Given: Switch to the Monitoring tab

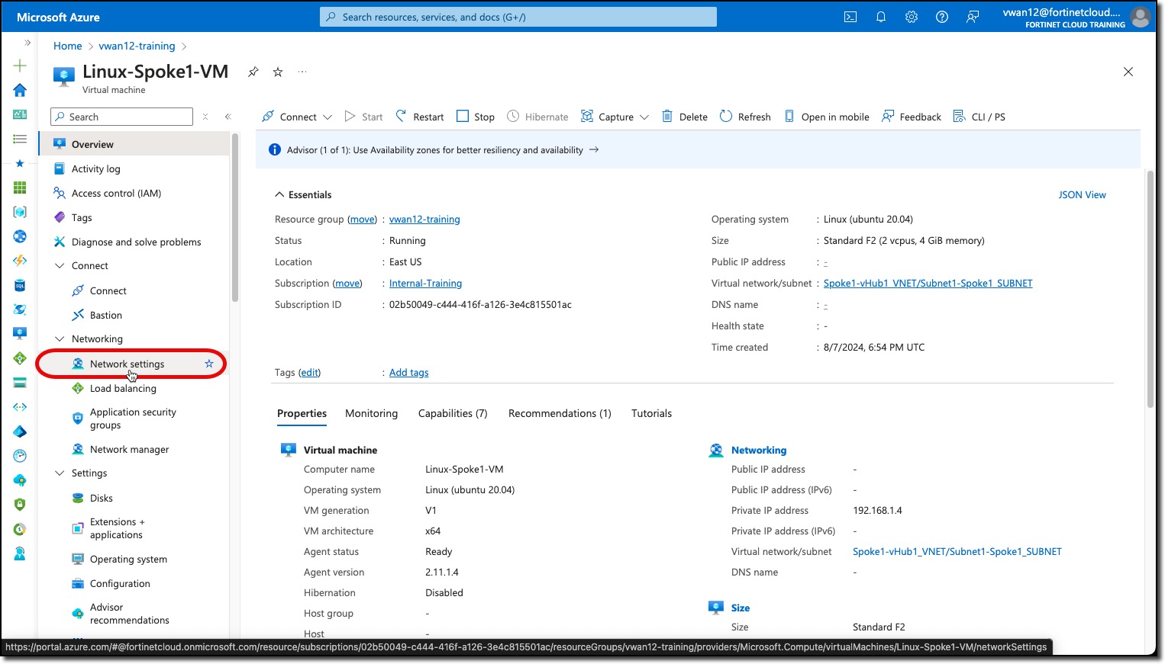Looking at the screenshot, I should point(371,413).
